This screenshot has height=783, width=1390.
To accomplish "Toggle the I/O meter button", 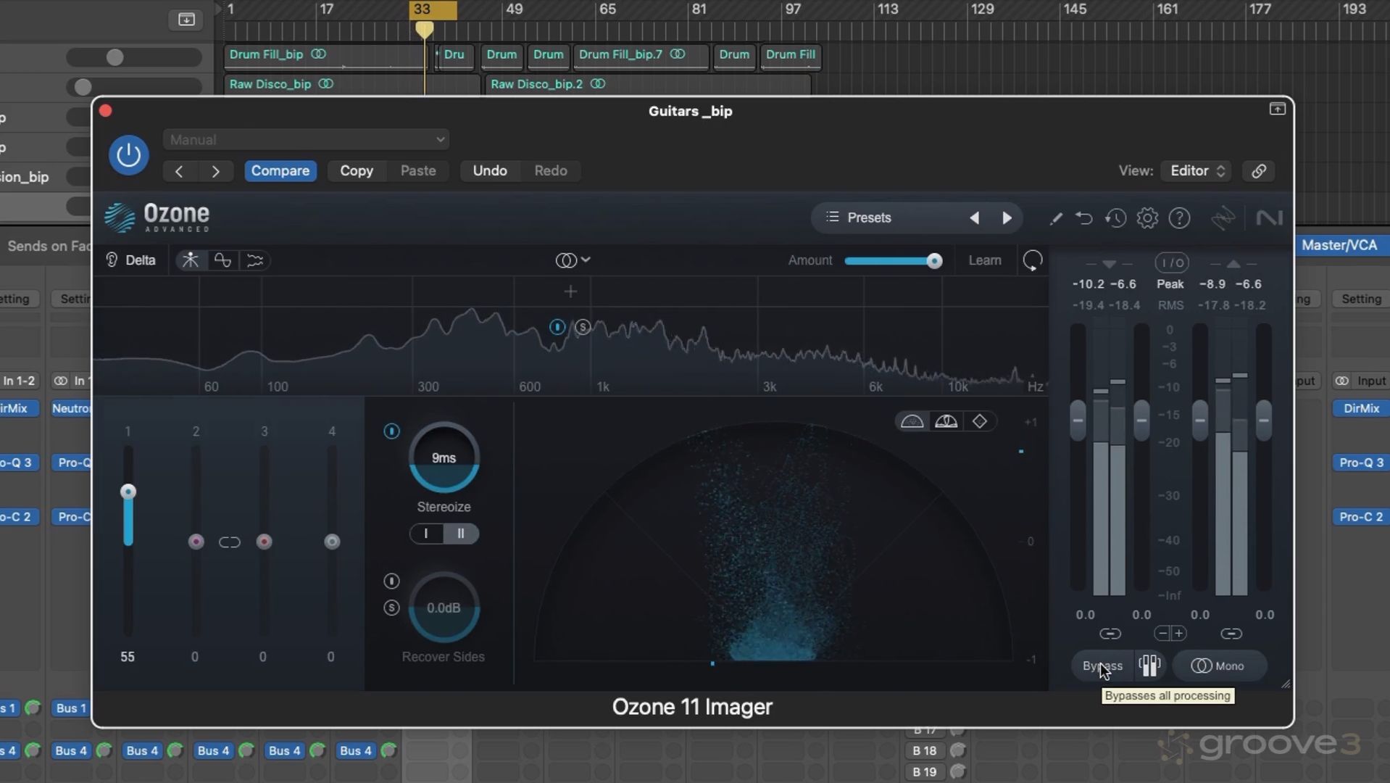I will pyautogui.click(x=1171, y=262).
